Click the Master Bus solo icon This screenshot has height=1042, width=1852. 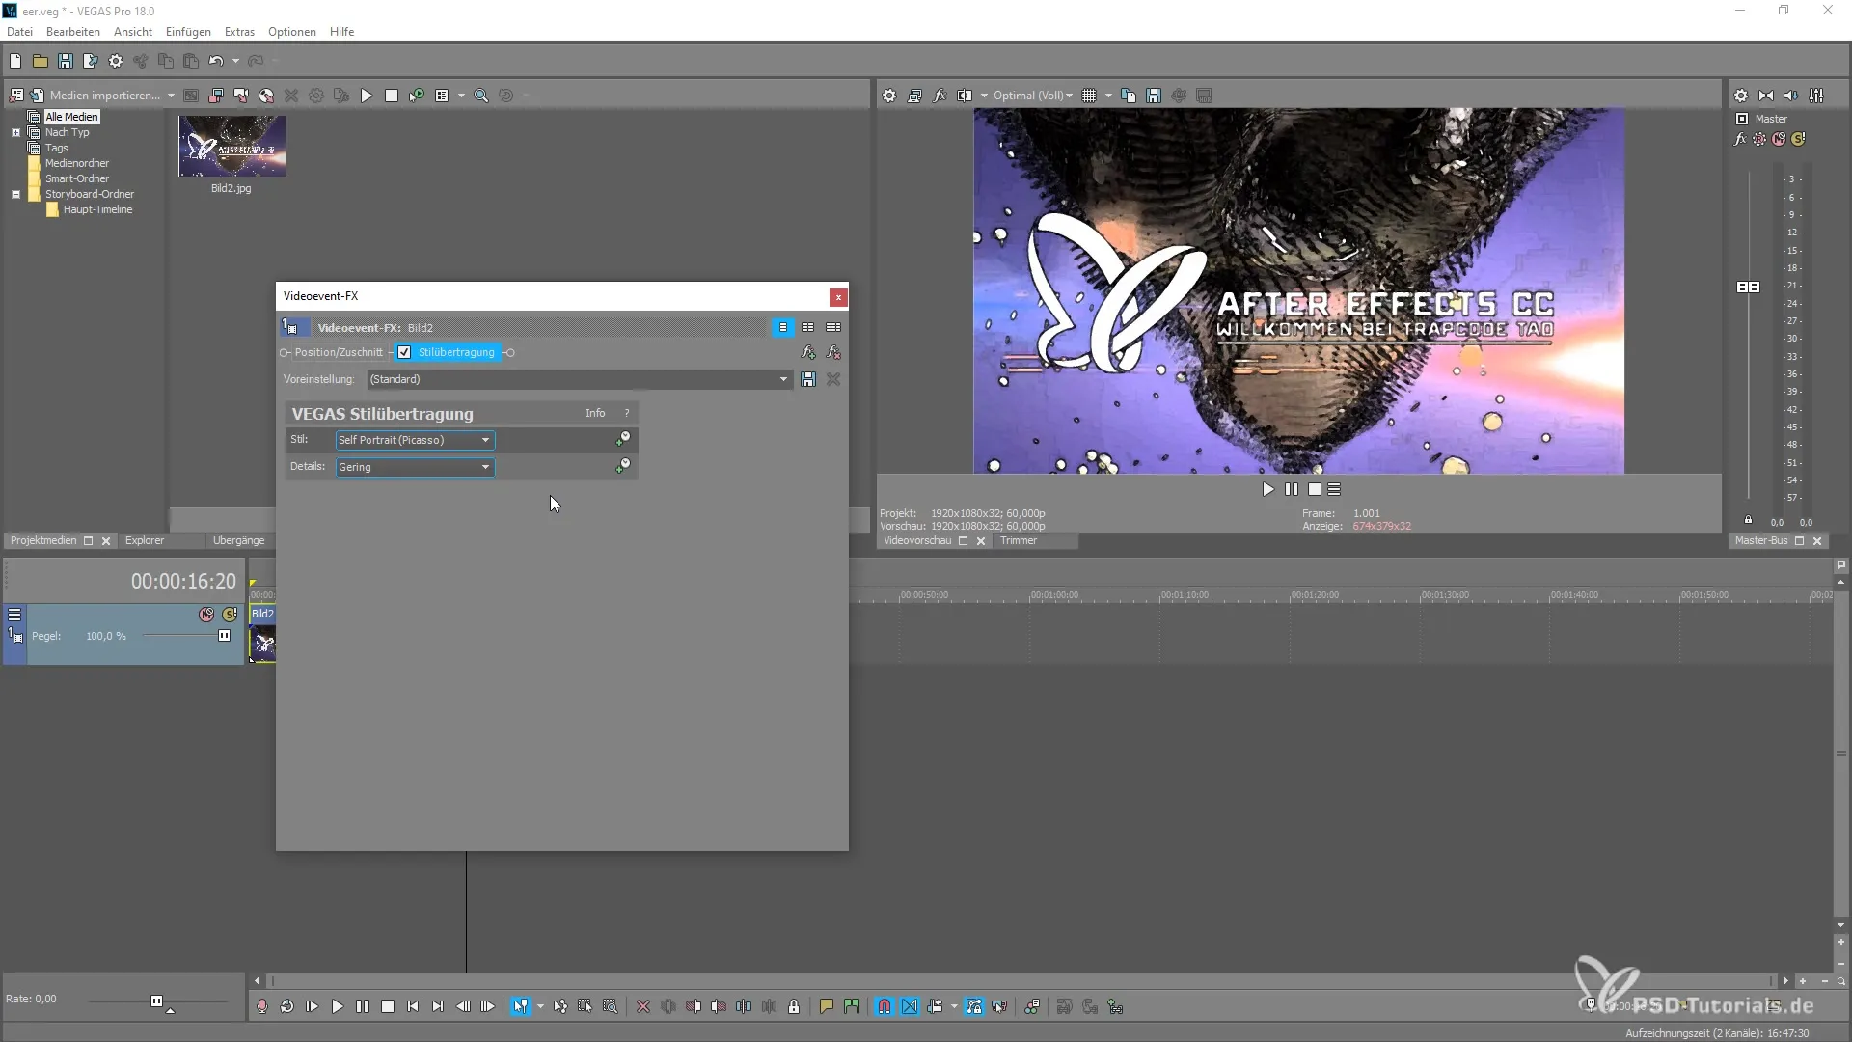coord(1798,139)
